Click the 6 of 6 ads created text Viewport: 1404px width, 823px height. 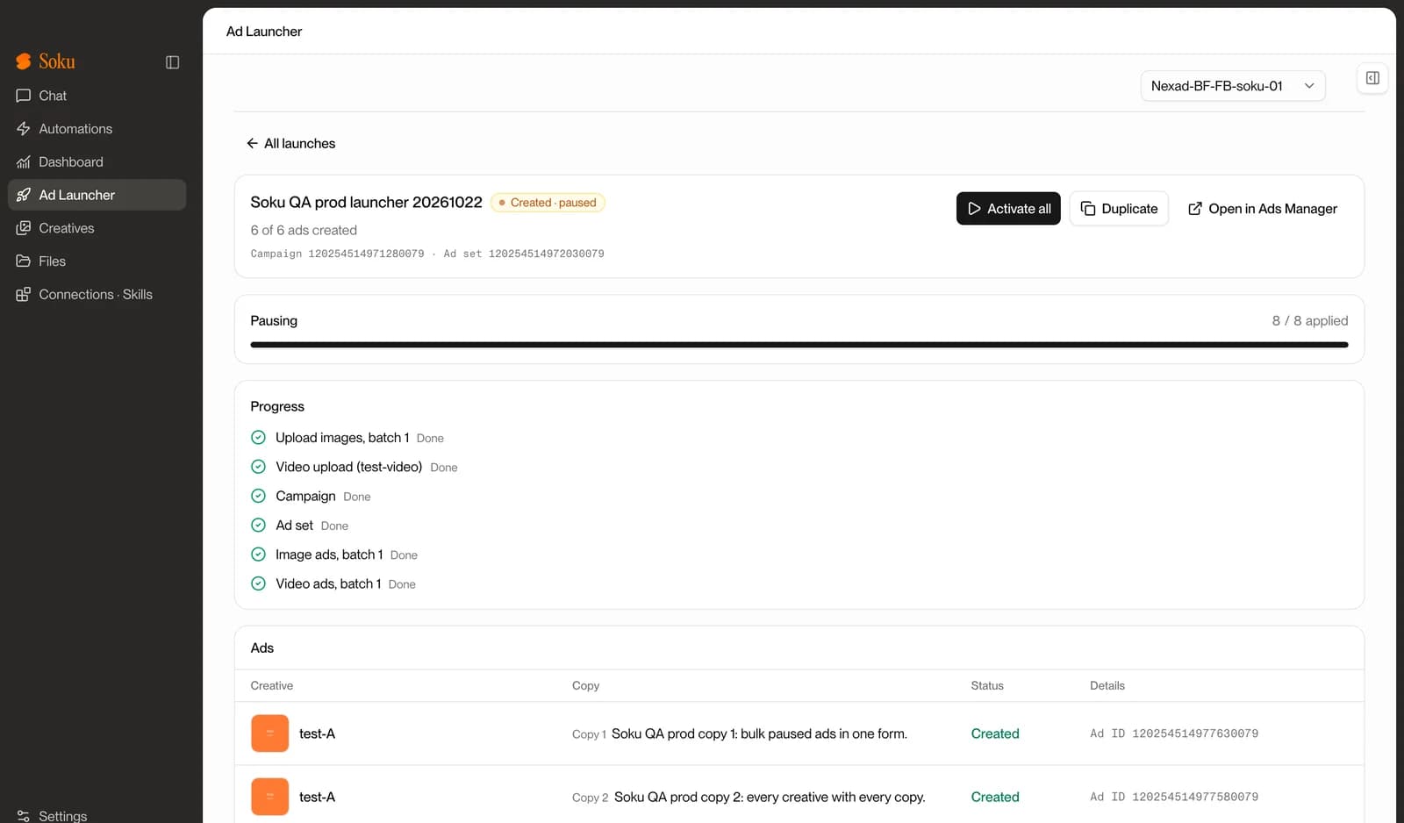click(304, 230)
